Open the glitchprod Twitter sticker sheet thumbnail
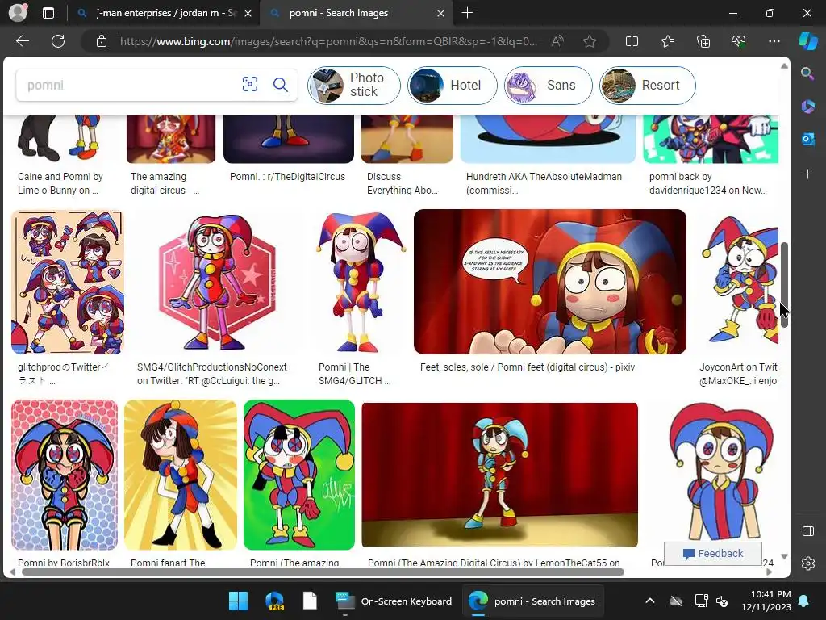The width and height of the screenshot is (826, 620). tap(68, 282)
